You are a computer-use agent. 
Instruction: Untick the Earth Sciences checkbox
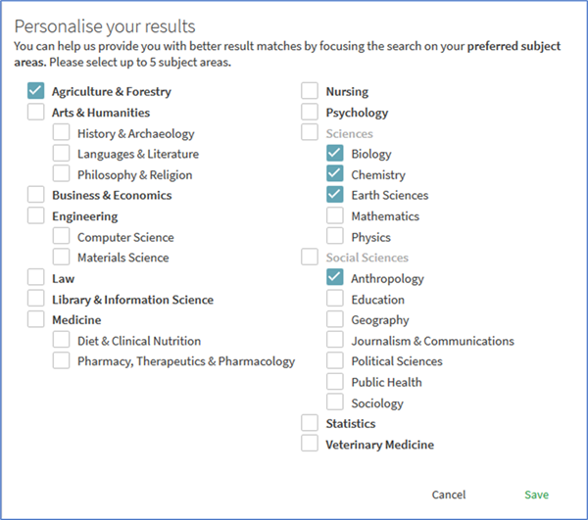[x=335, y=195]
